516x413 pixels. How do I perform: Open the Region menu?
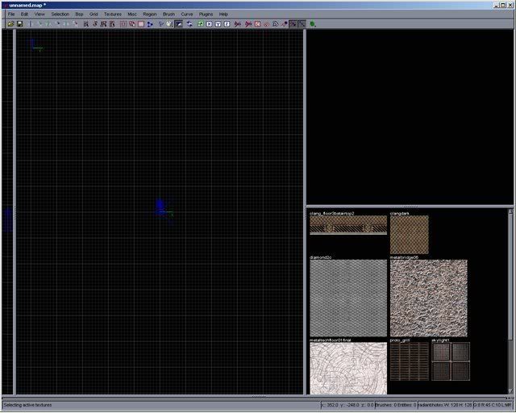[150, 15]
